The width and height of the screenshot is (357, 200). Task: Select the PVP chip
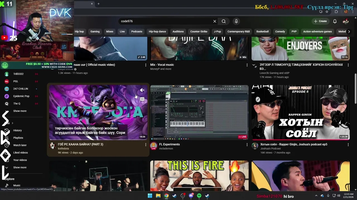pyautogui.click(x=294, y=31)
